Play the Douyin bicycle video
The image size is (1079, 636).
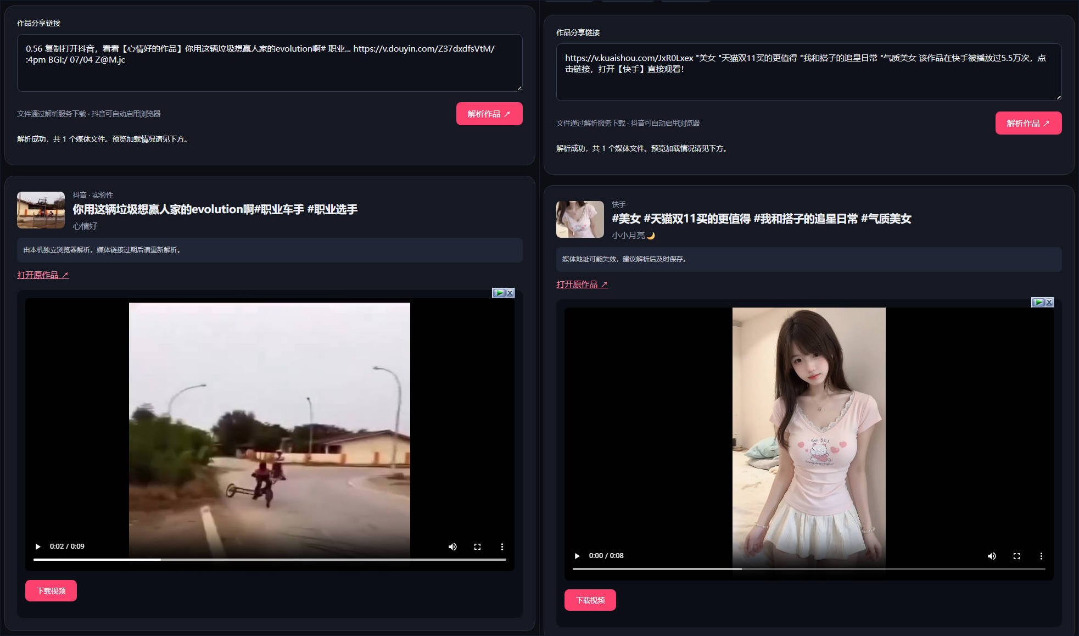(38, 546)
